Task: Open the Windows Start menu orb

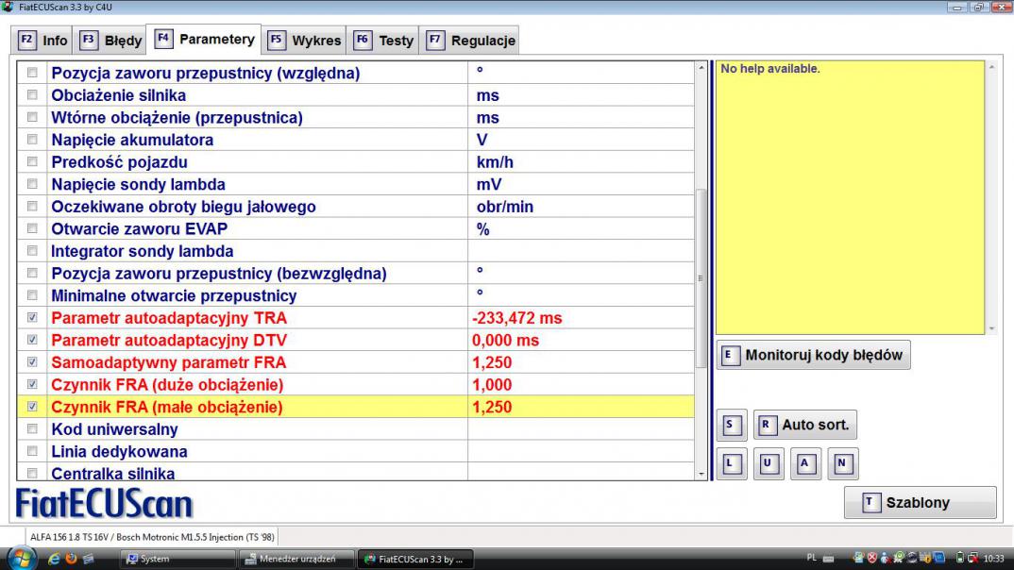Action: (x=21, y=559)
